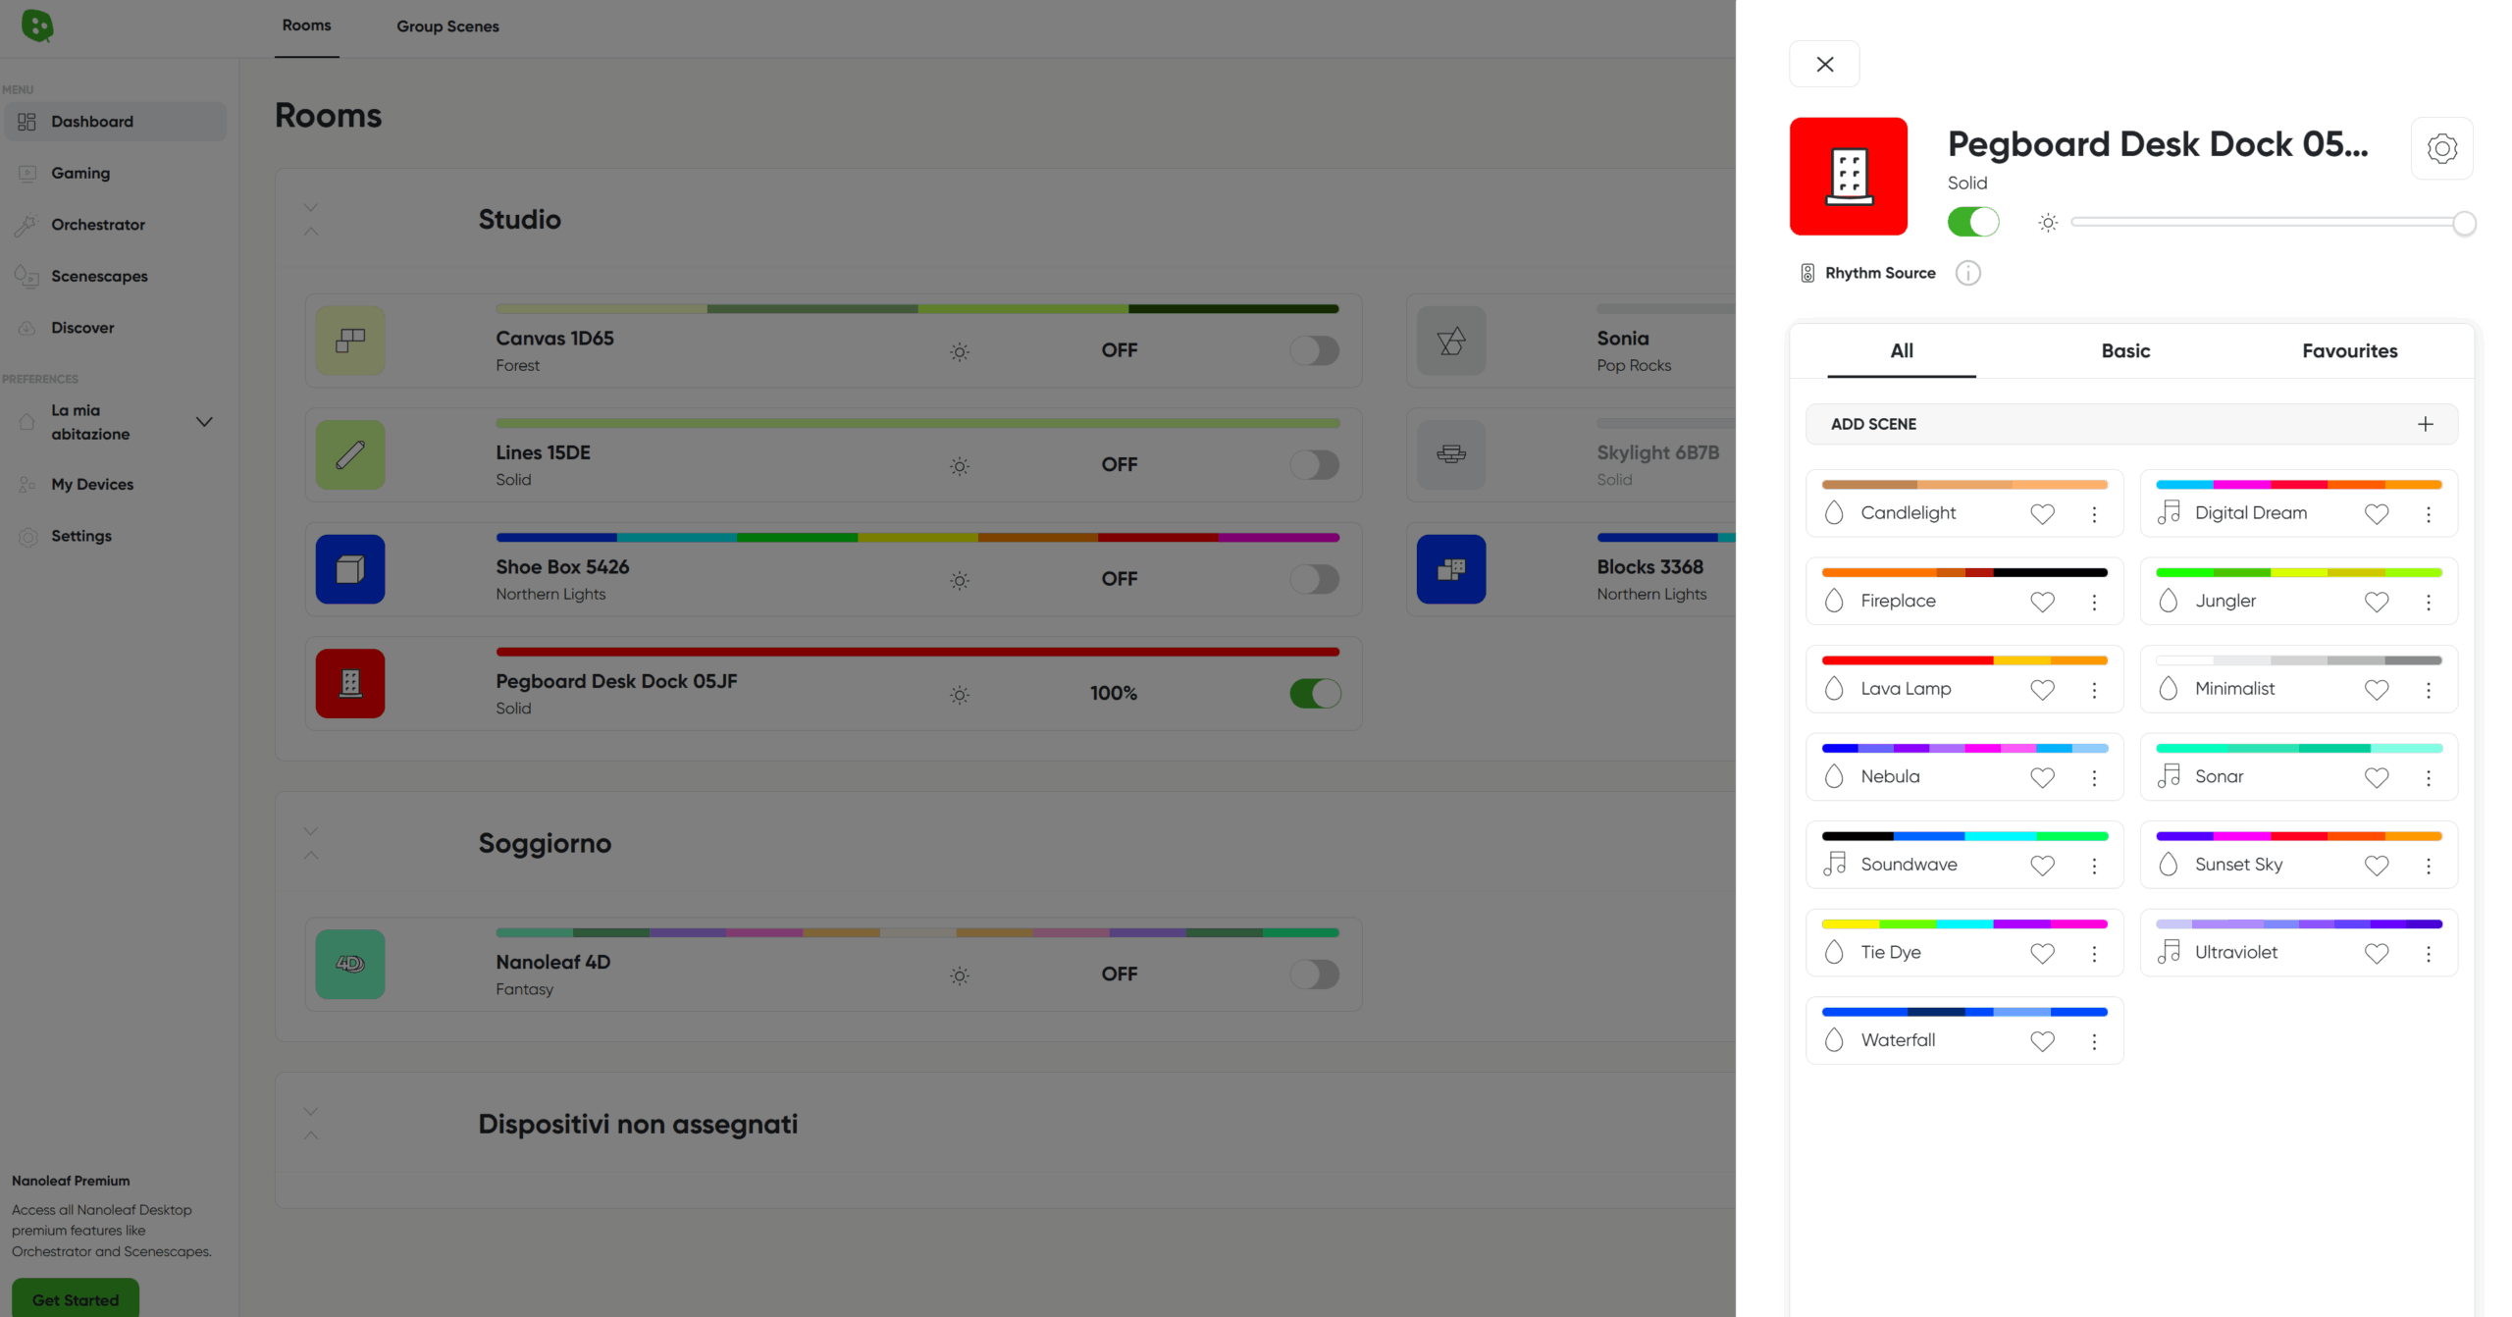Screen dimensions: 2512x1317
Task: Open more options for Candlelight scene
Action: [2094, 513]
